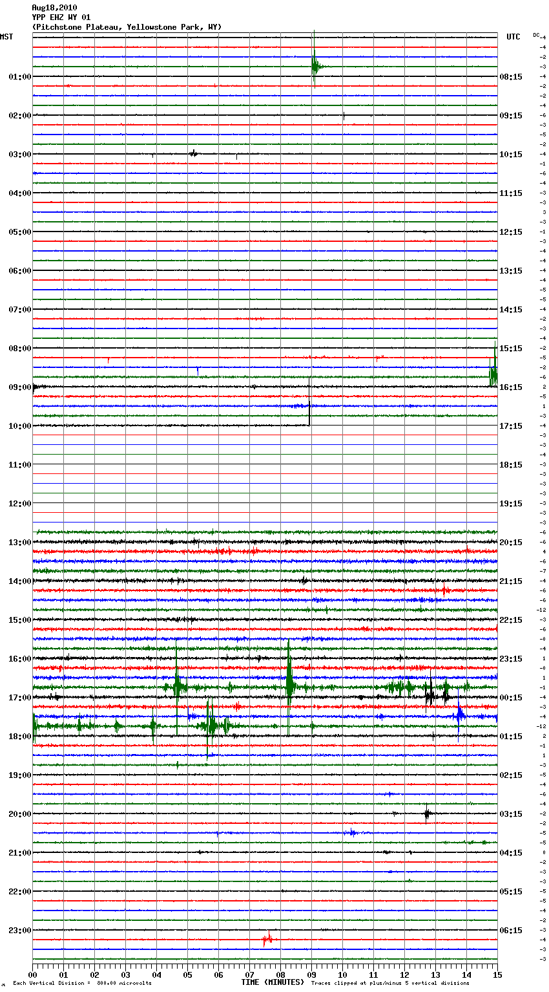Click the "10:00" MST time label
This screenshot has width=549, height=992.
(20, 426)
